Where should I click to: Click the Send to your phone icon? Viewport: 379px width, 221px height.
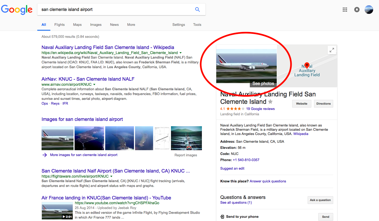(222, 217)
